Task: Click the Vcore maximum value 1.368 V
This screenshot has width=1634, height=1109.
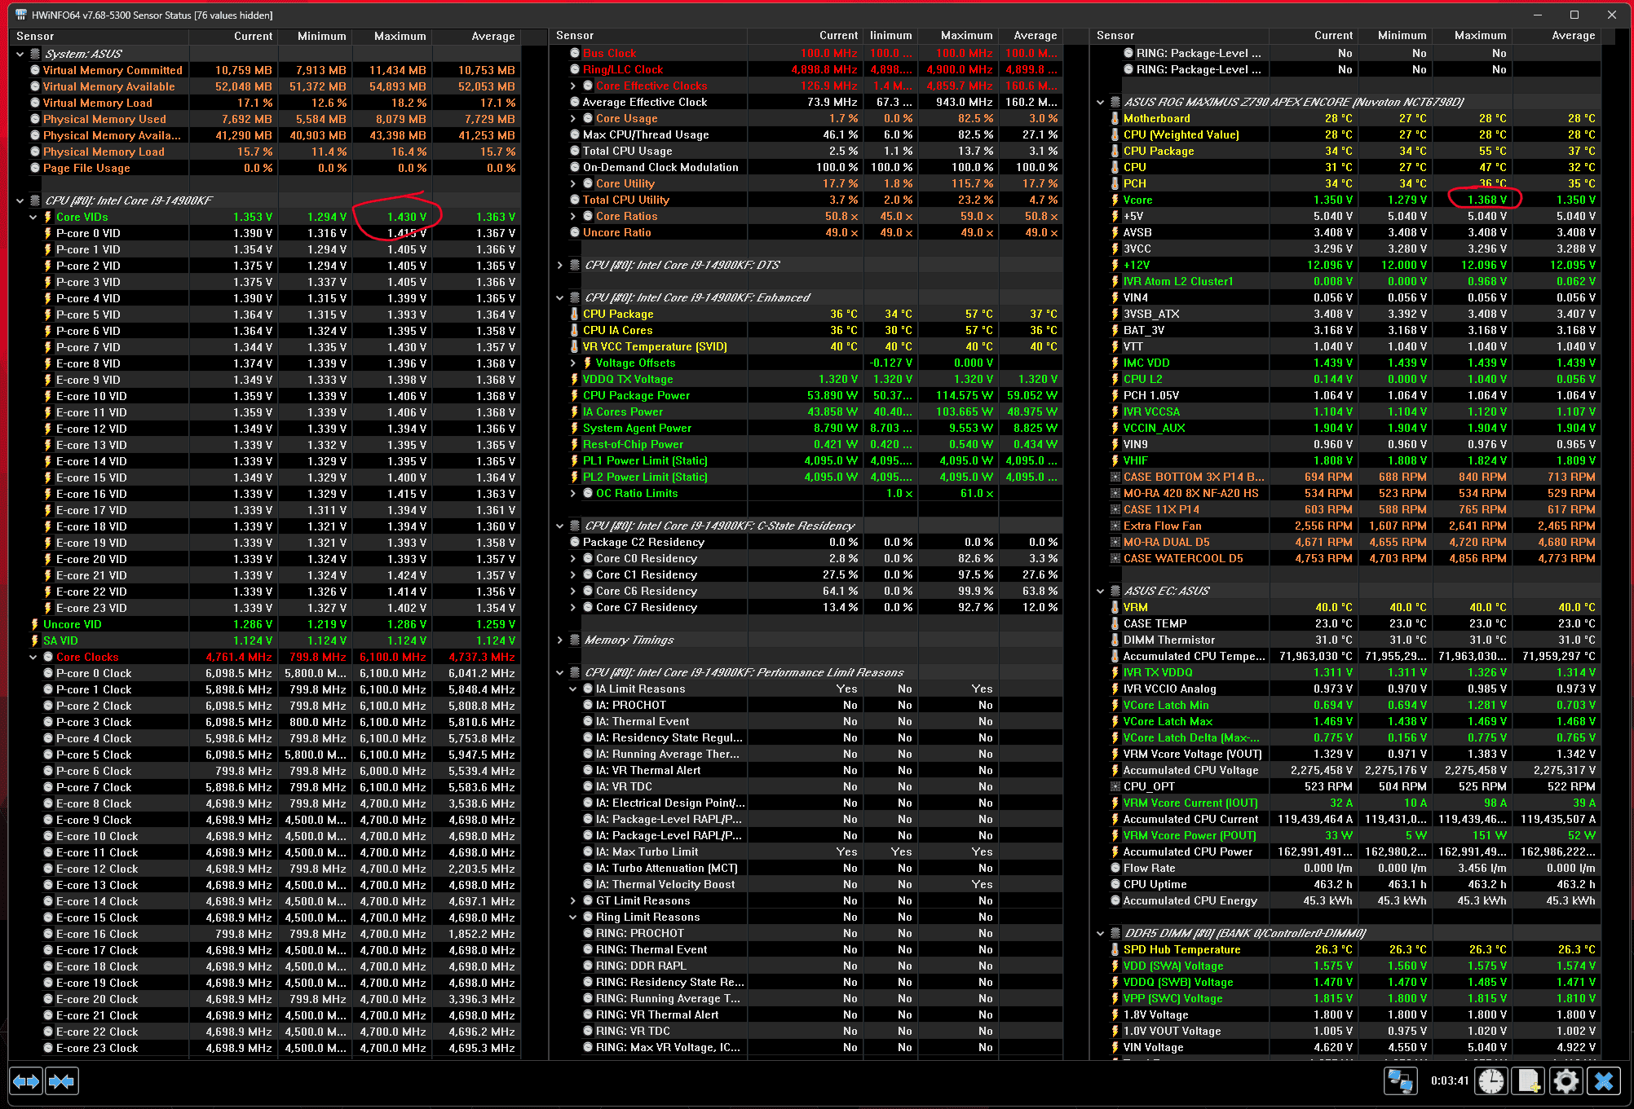Action: tap(1486, 200)
